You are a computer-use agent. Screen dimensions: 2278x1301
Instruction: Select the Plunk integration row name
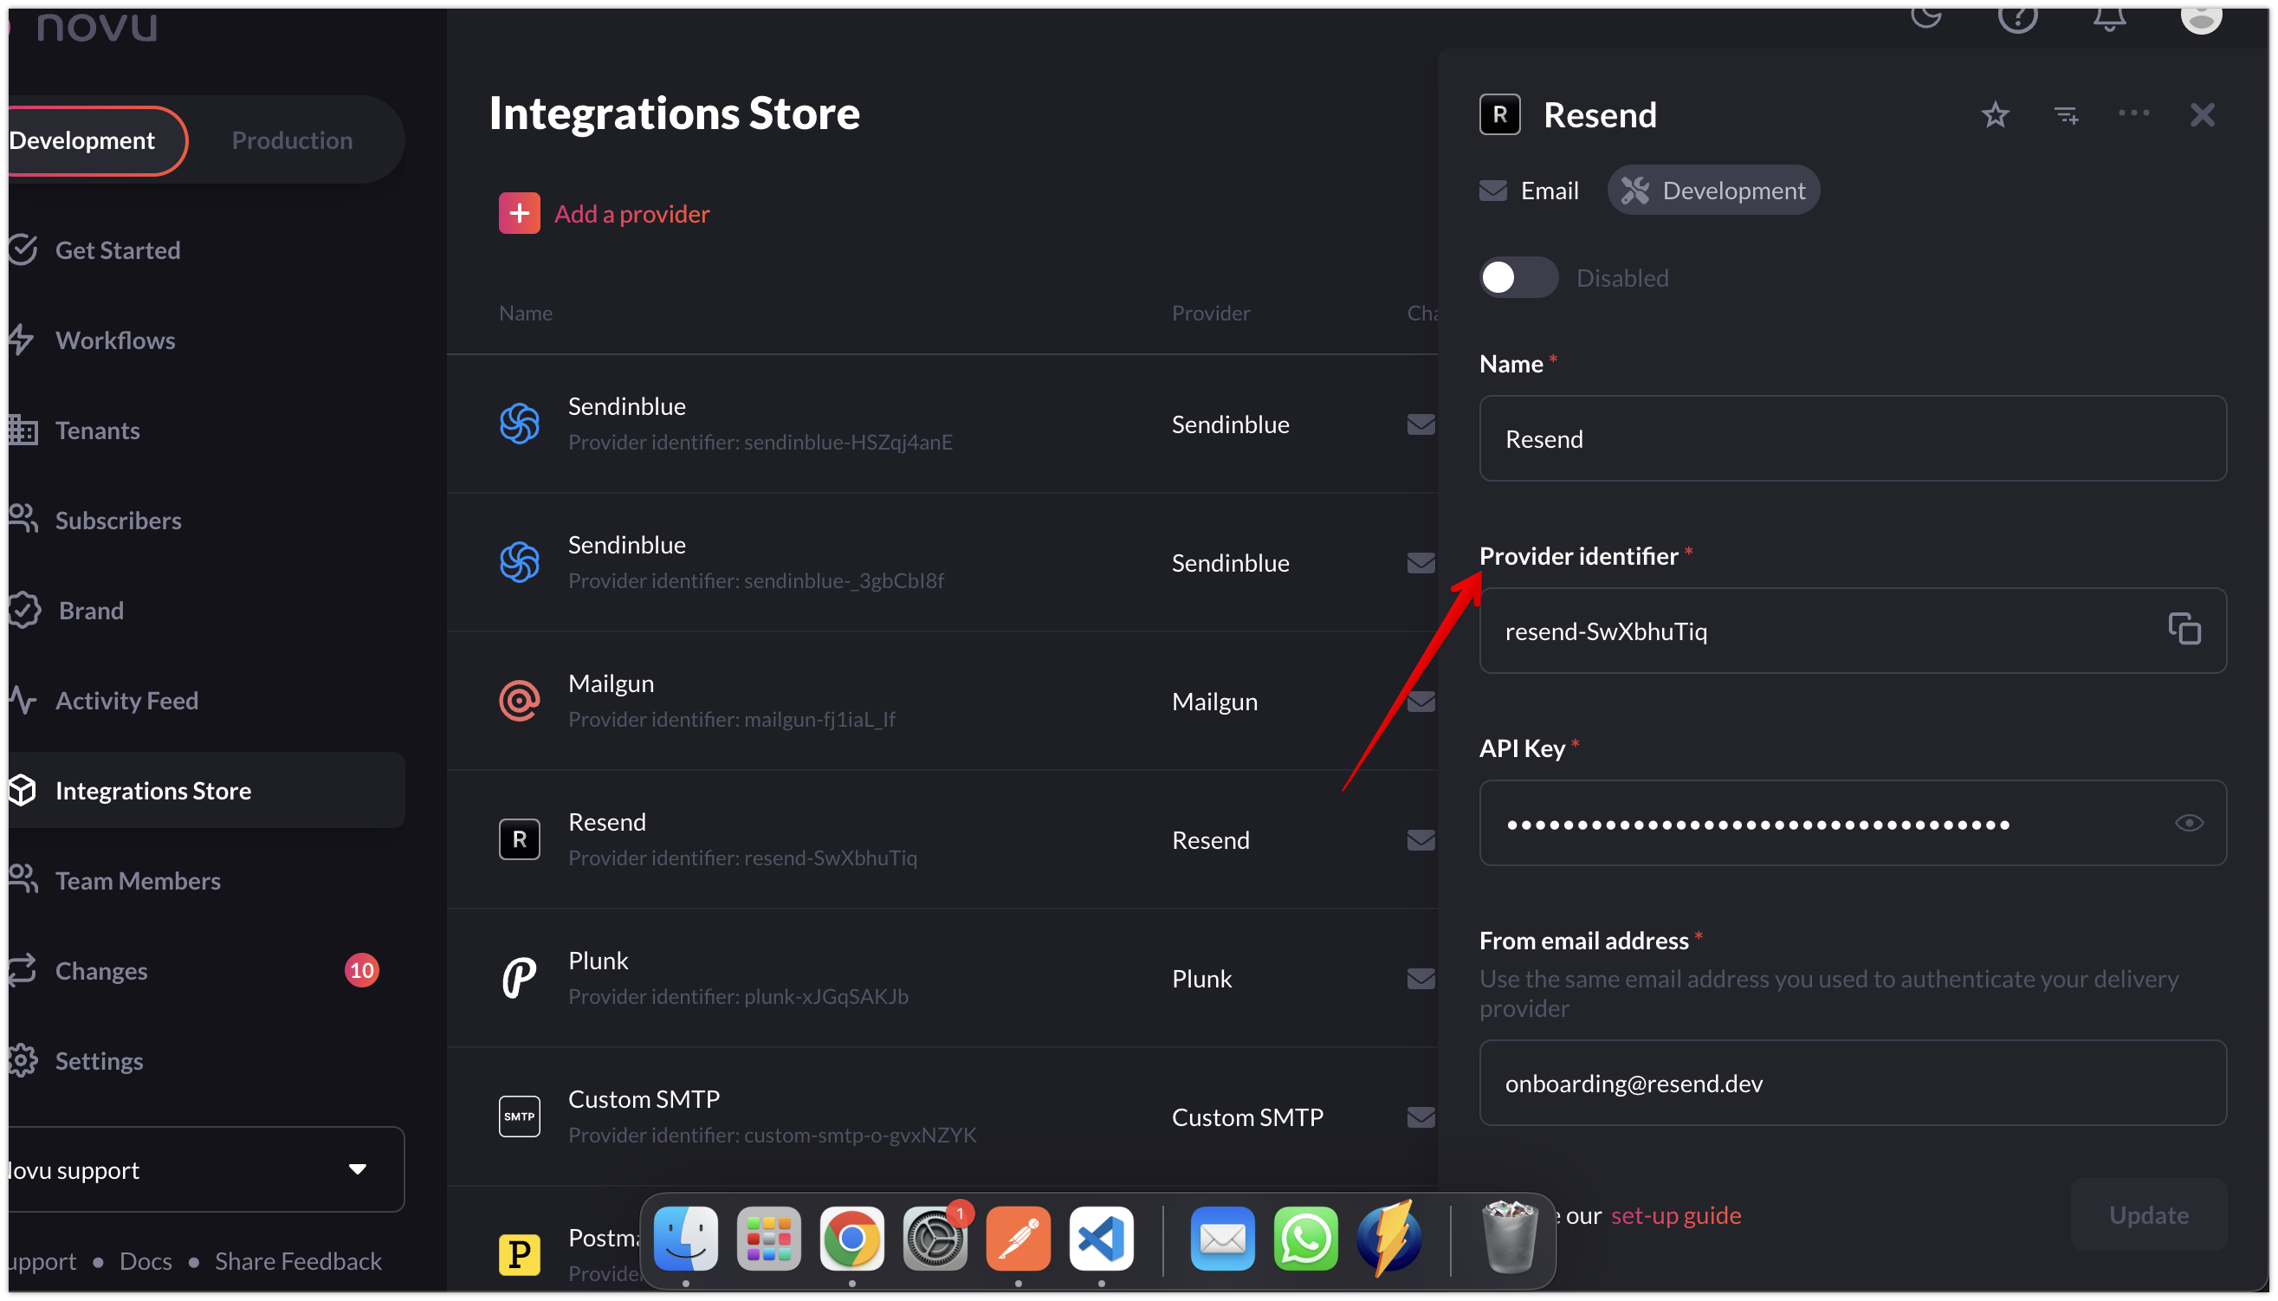[598, 961]
